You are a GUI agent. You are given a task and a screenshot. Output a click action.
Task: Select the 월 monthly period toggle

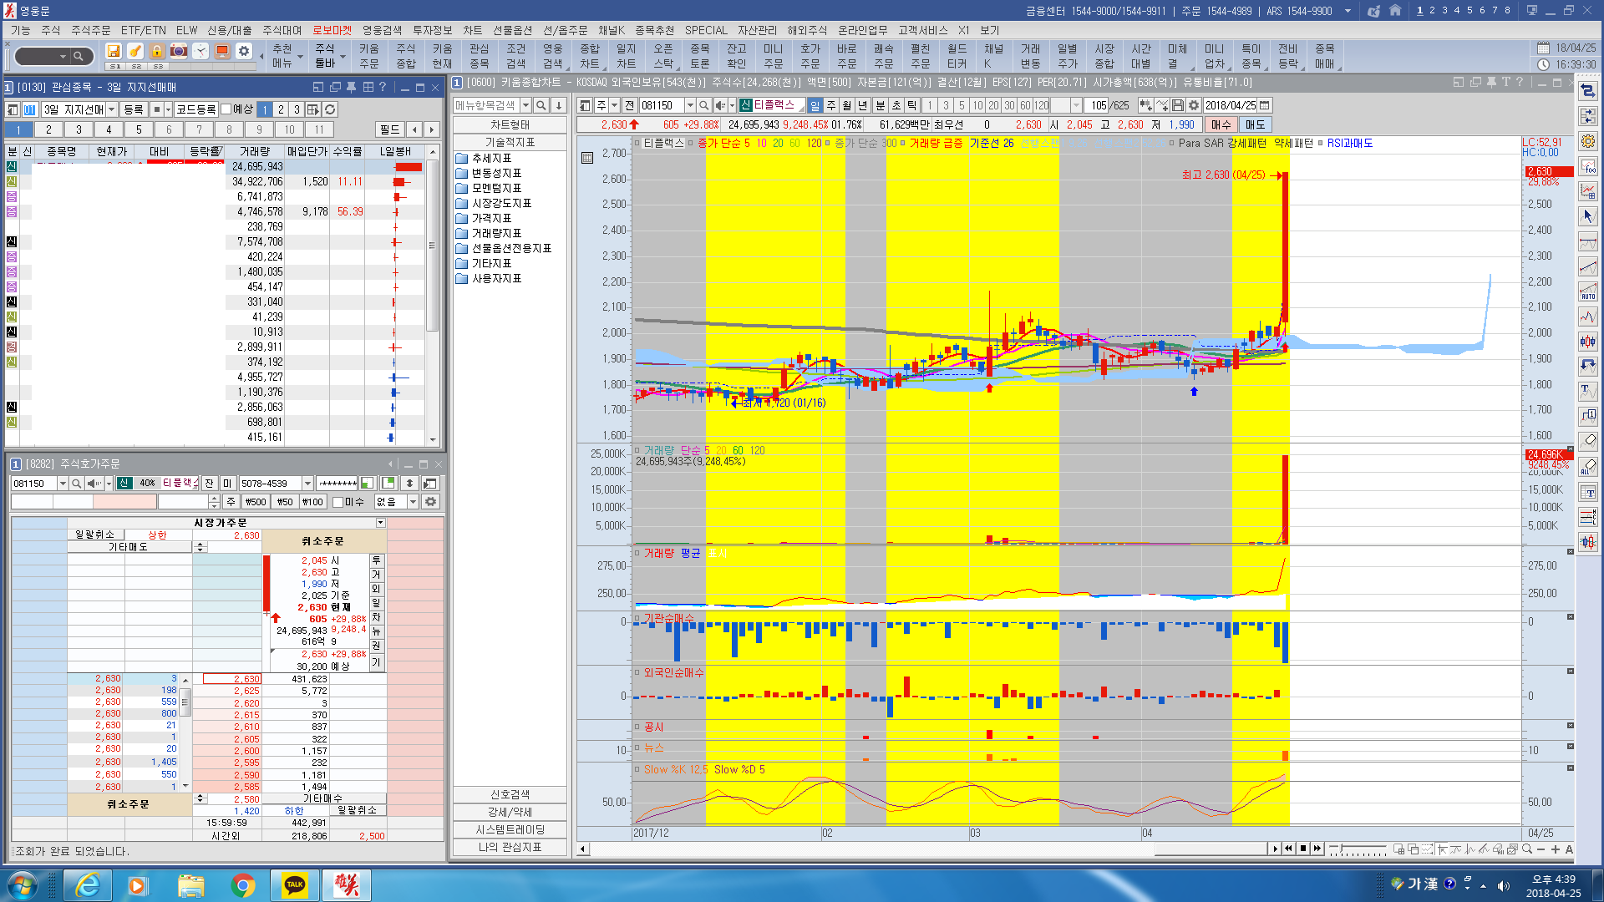pos(846,105)
